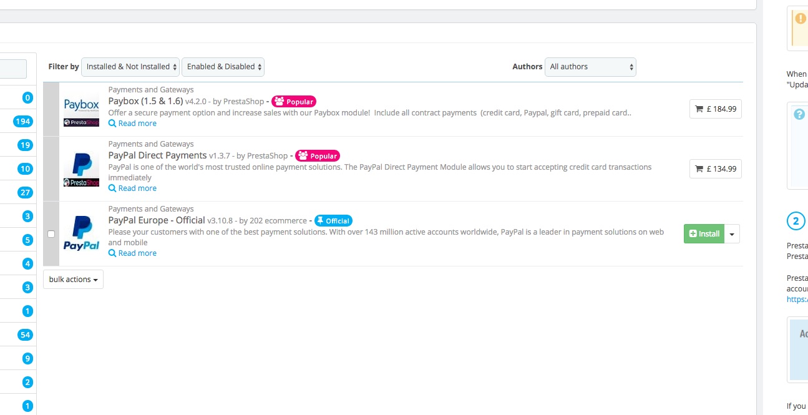
Task: Open the PayPal Direct Payments logo thumbnail
Action: 81,170
